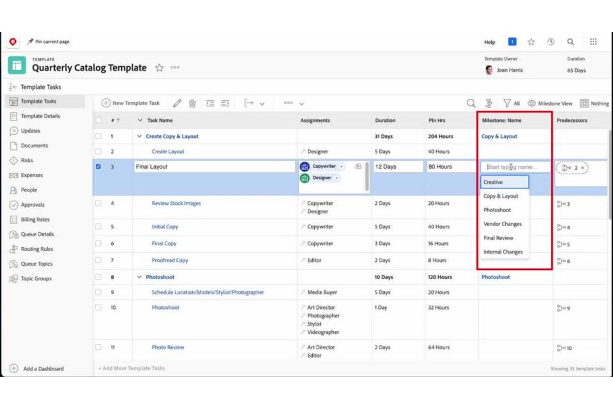
Task: Open recent history clock icon
Action: coord(550,42)
